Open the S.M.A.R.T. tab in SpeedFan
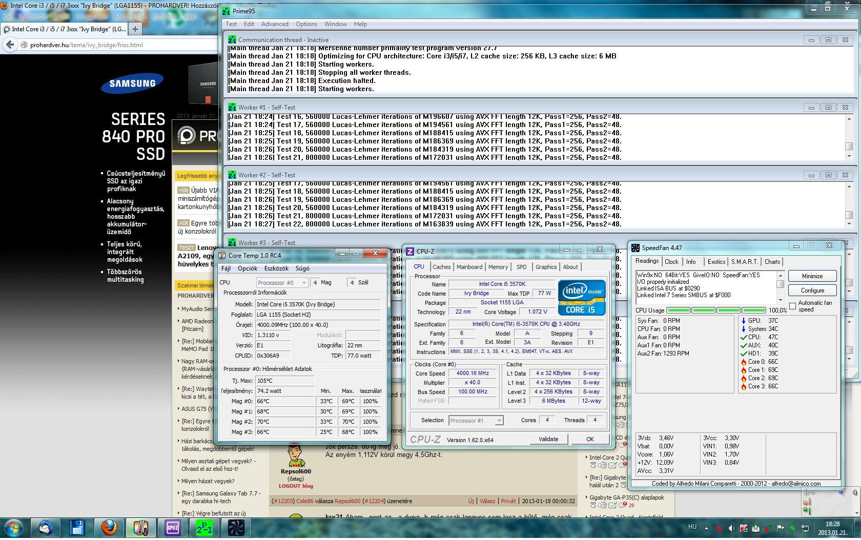This screenshot has height=540, width=861. 744,262
